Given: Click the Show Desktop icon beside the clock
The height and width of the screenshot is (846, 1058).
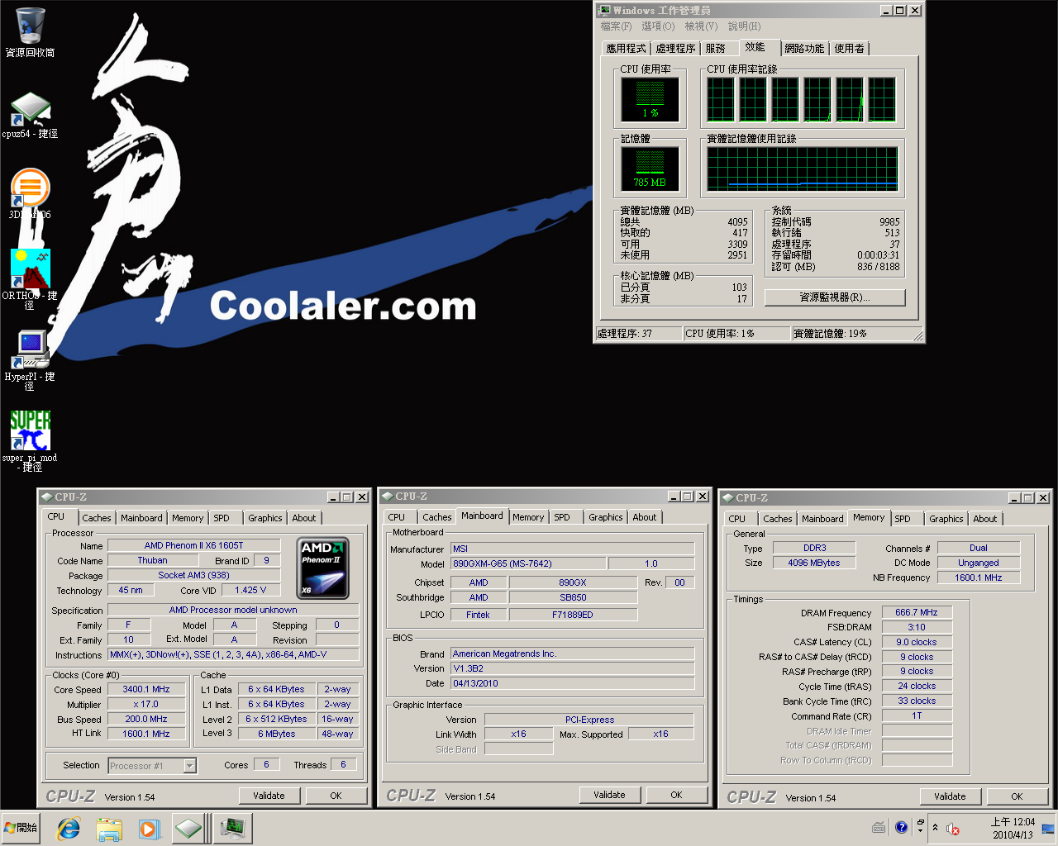Looking at the screenshot, I should coord(1048,828).
